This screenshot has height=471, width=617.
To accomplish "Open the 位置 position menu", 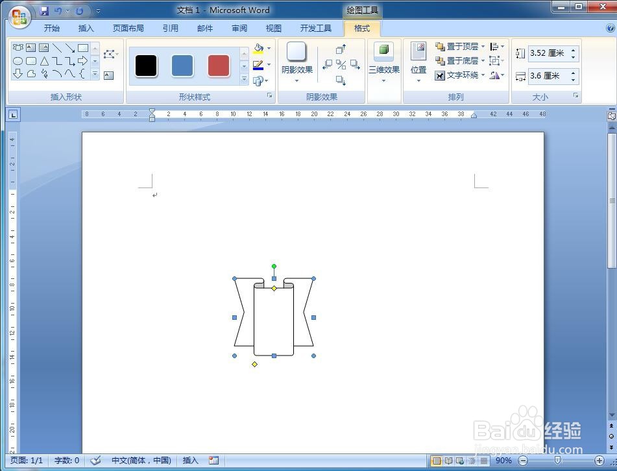I will point(418,62).
